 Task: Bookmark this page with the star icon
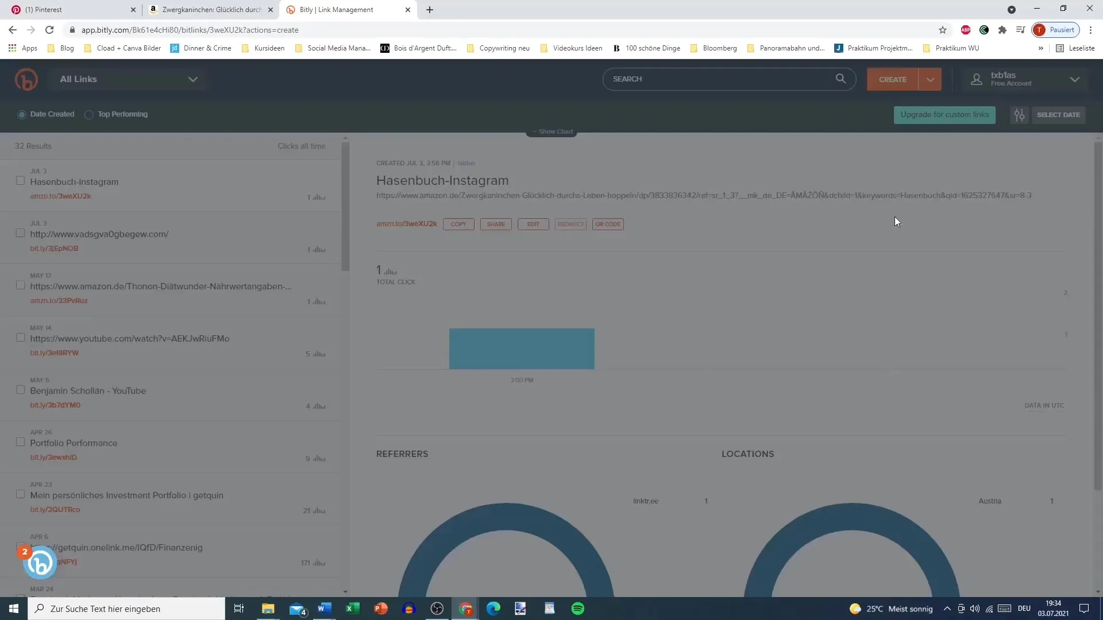pos(943,30)
